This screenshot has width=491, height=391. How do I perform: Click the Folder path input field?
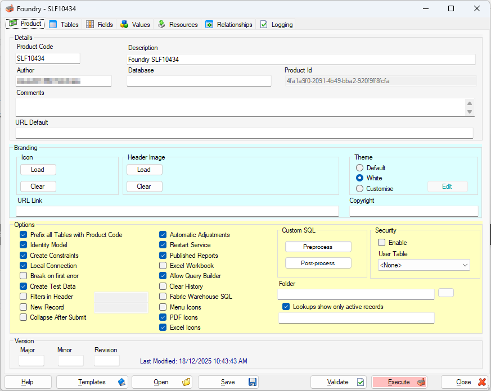[356, 294]
